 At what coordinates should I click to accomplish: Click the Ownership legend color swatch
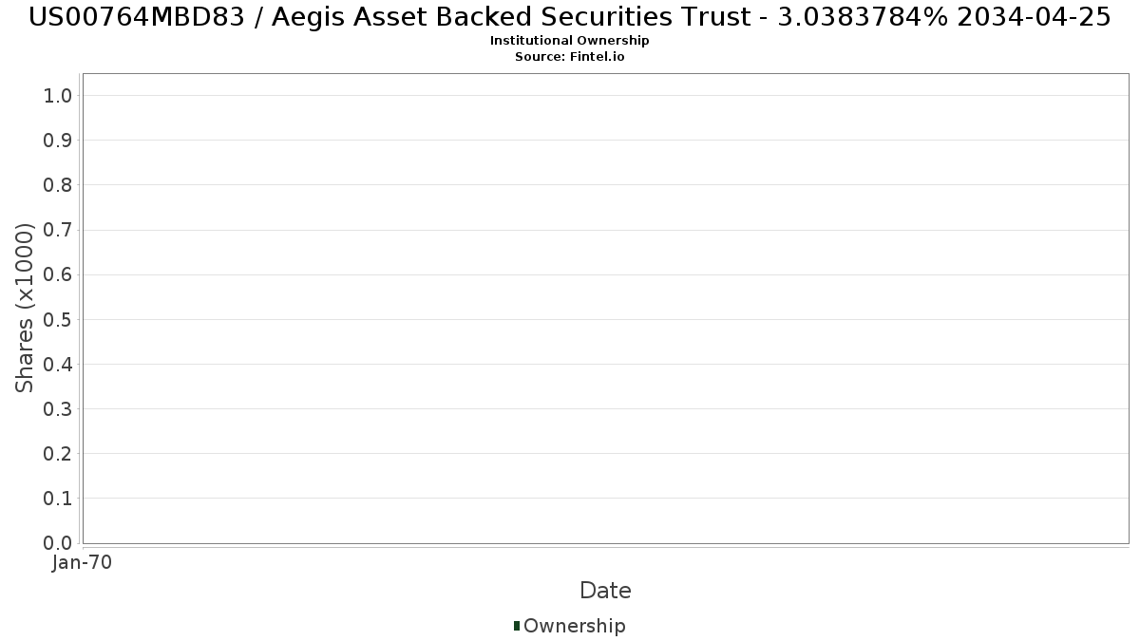coord(517,625)
